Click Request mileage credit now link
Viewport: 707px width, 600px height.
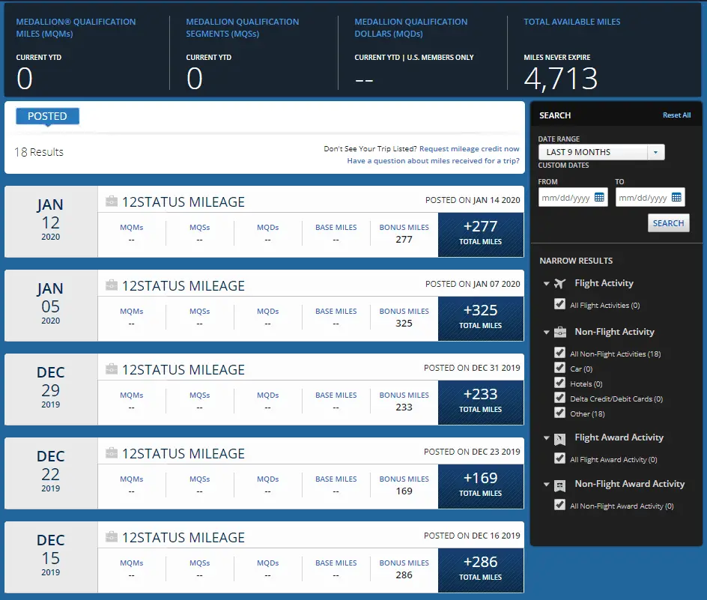point(469,149)
